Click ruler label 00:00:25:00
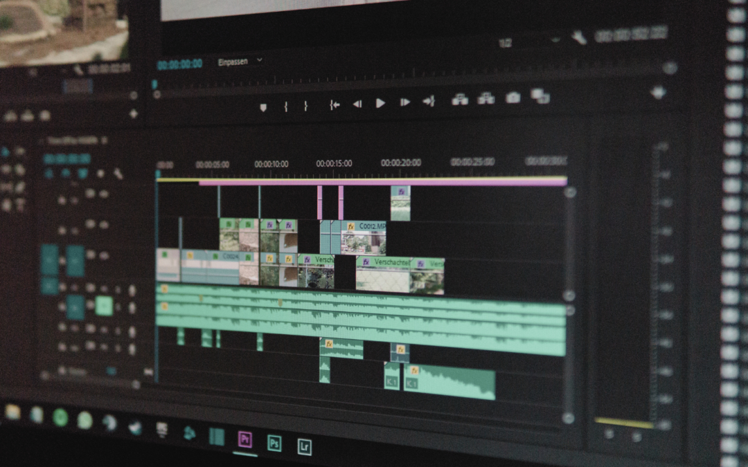Viewport: 748px width, 467px height. click(472, 162)
